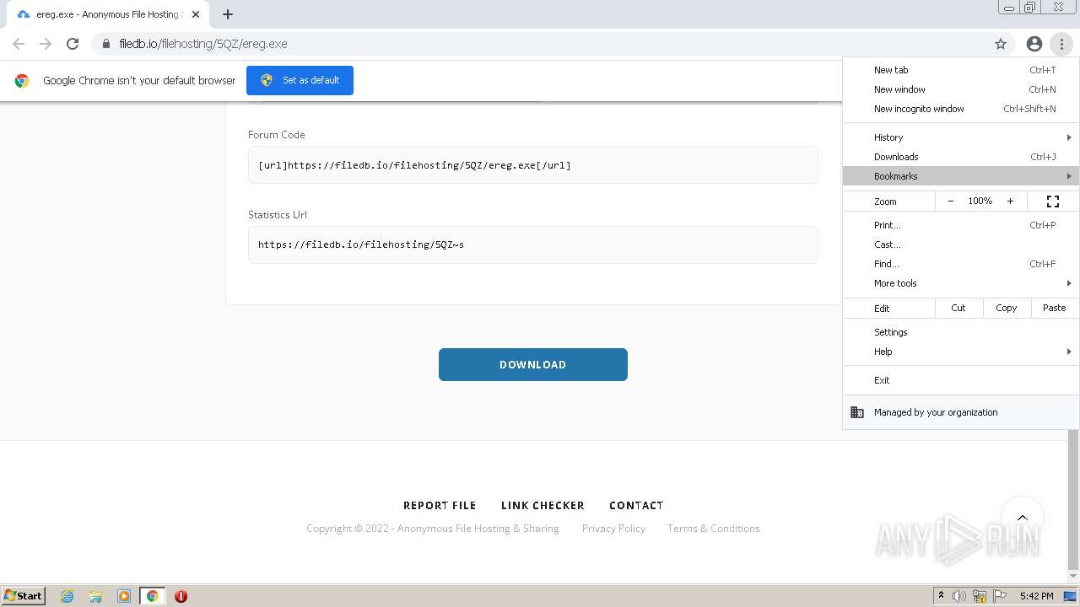Viewport: 1080px width, 607px height.
Task: Open the REPORT FILE link
Action: [440, 506]
